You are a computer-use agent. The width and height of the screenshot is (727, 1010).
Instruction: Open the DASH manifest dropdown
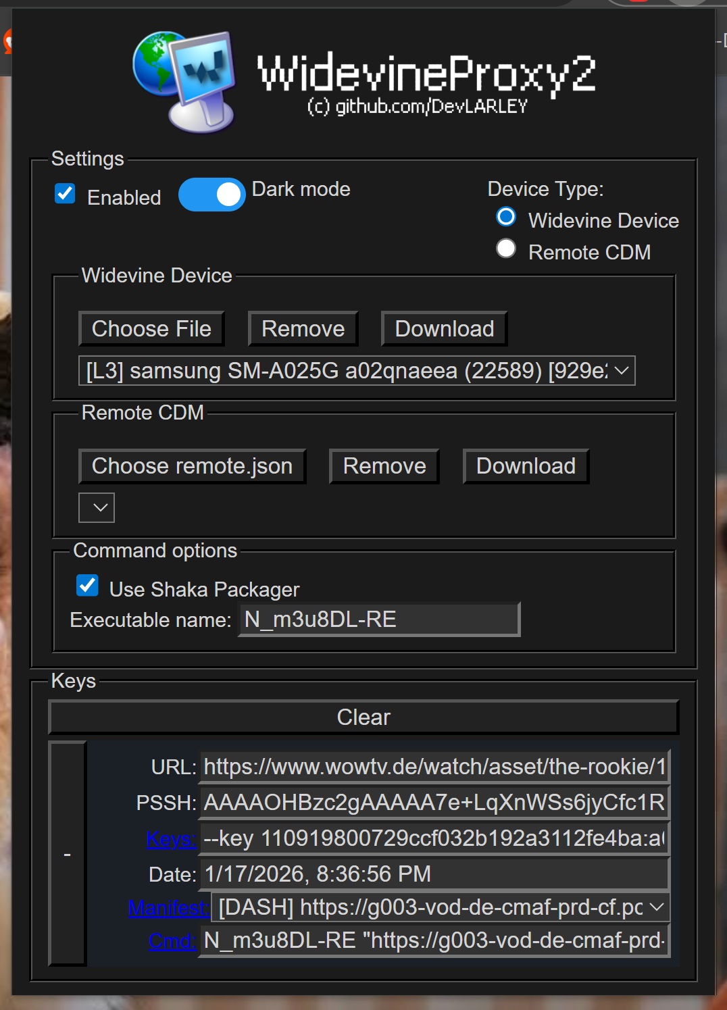[x=441, y=907]
